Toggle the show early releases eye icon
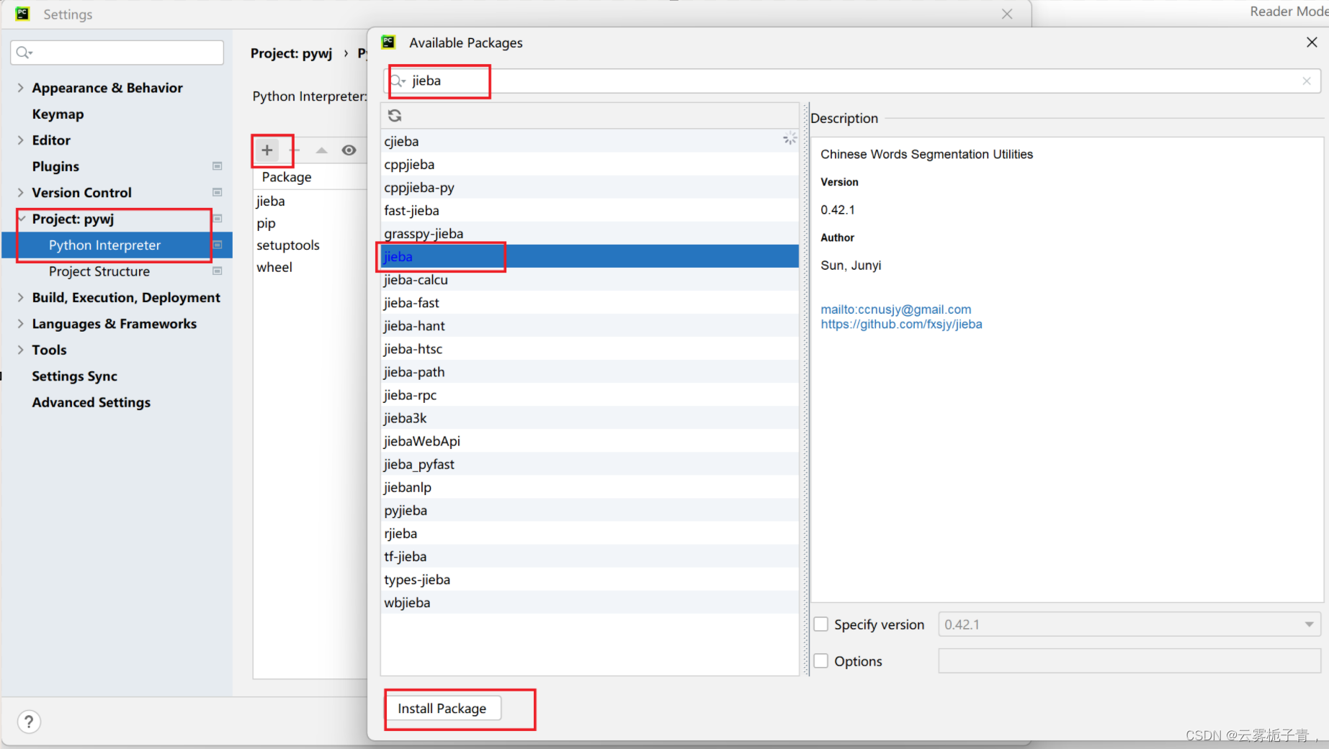 [x=349, y=150]
